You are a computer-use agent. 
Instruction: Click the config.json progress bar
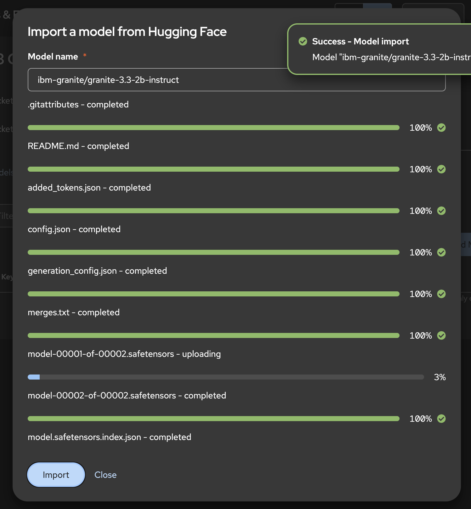(213, 252)
